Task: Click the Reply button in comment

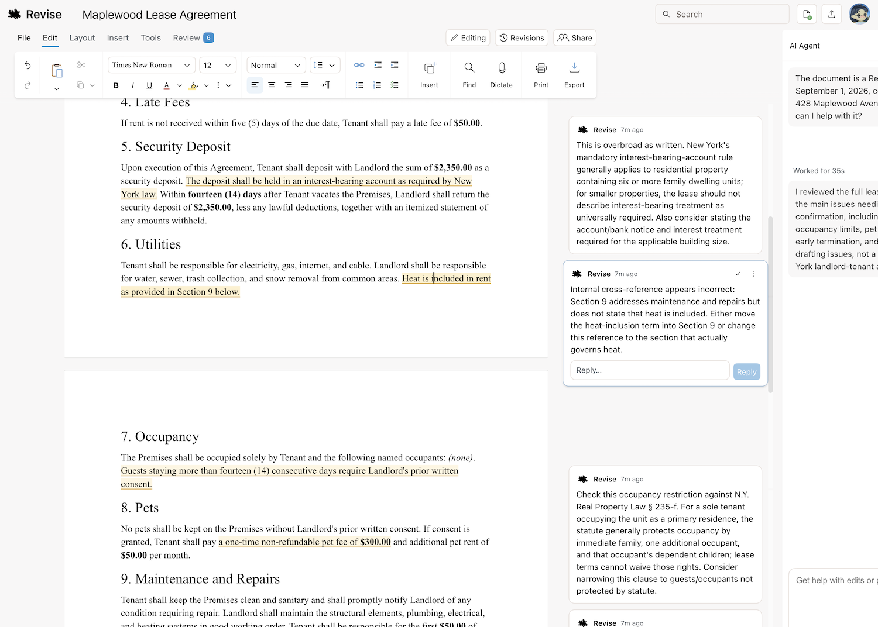Action: 746,371
